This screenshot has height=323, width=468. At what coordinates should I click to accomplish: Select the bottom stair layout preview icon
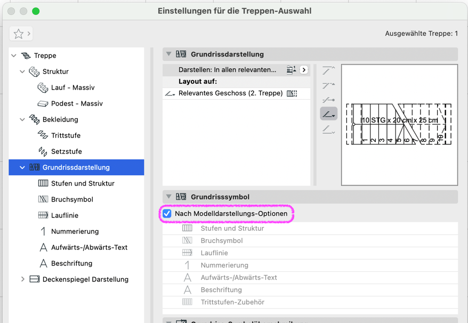[x=329, y=130]
